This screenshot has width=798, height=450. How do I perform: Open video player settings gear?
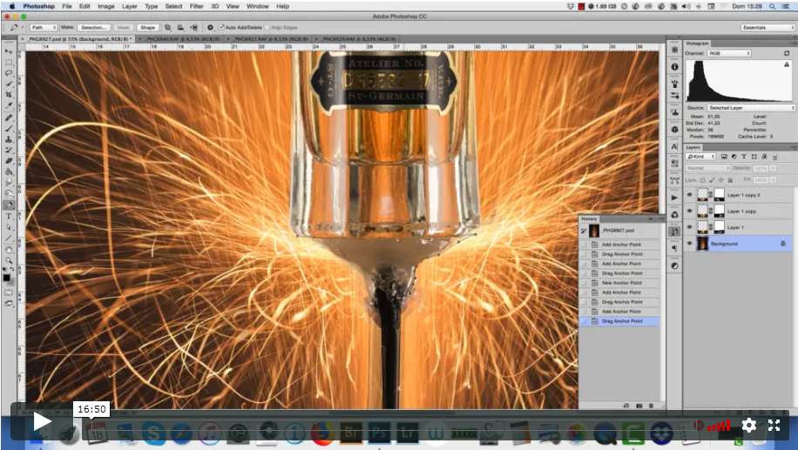748,425
